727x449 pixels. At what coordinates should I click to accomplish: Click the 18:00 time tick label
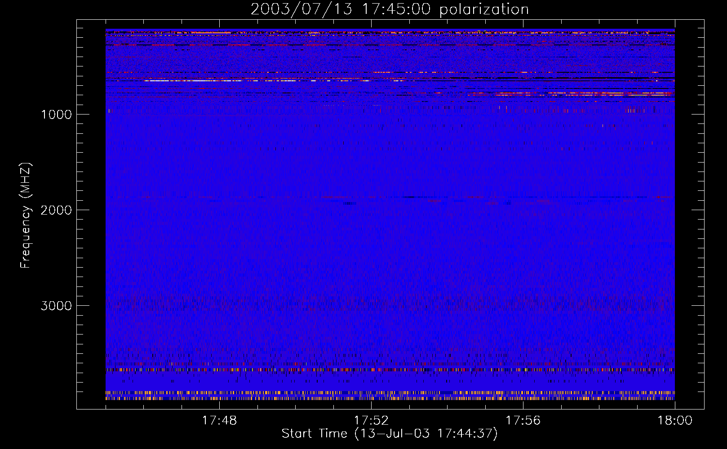pyautogui.click(x=675, y=421)
